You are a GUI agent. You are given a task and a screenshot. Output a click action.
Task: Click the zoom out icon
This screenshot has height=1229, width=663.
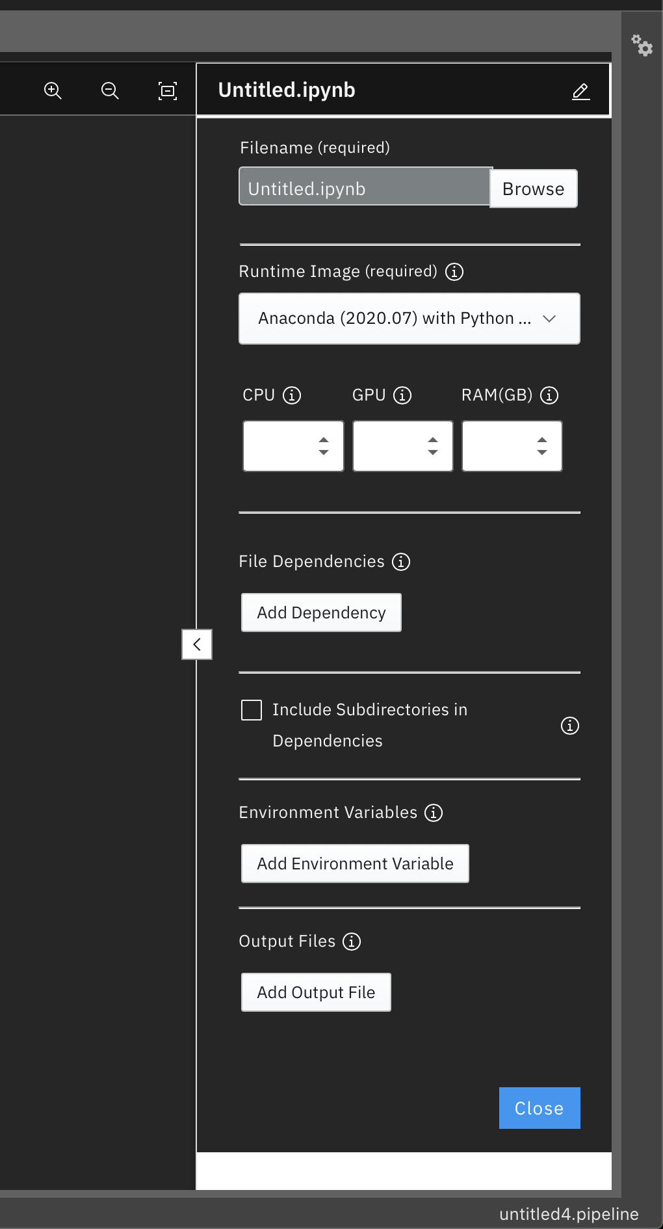point(109,90)
